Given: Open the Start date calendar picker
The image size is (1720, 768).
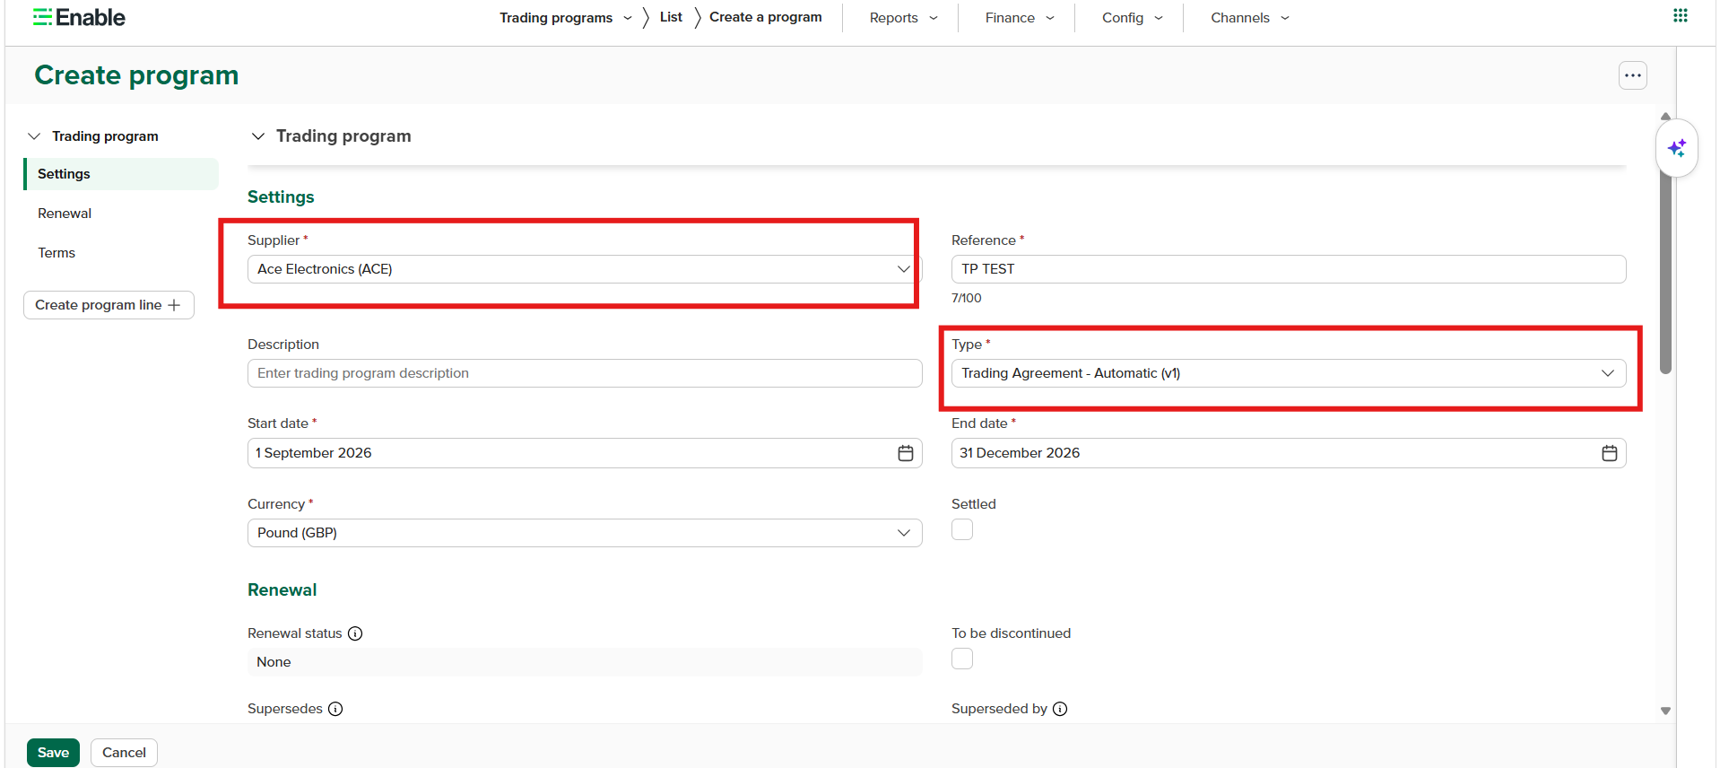Looking at the screenshot, I should pyautogui.click(x=905, y=453).
